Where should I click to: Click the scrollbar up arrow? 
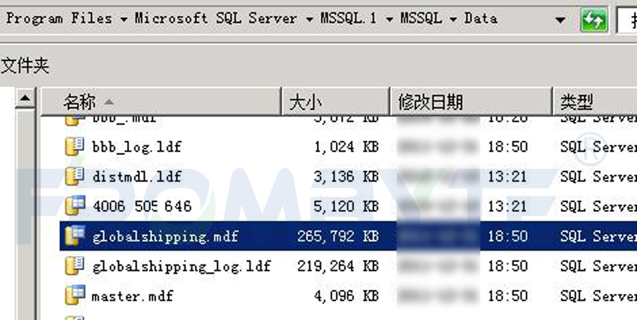(x=25, y=98)
